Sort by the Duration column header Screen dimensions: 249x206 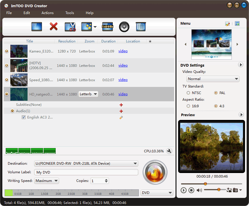(x=108, y=41)
